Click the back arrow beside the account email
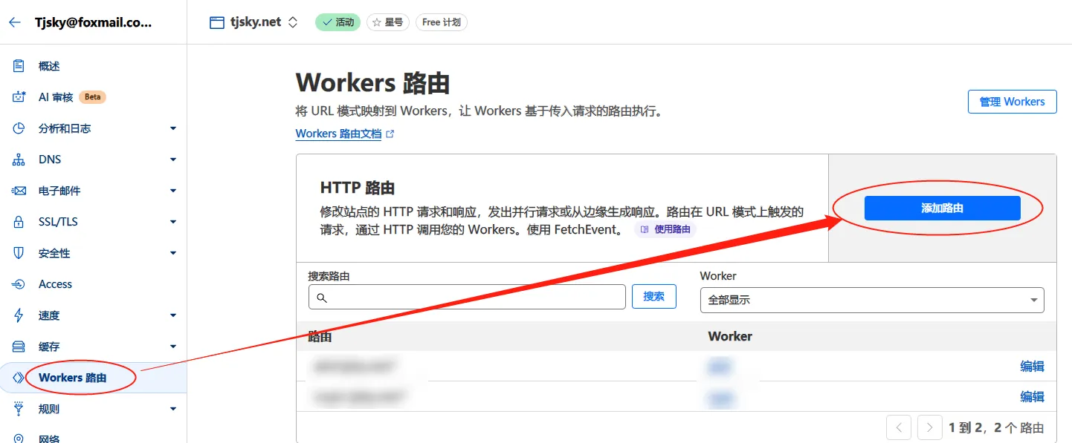 coord(14,21)
